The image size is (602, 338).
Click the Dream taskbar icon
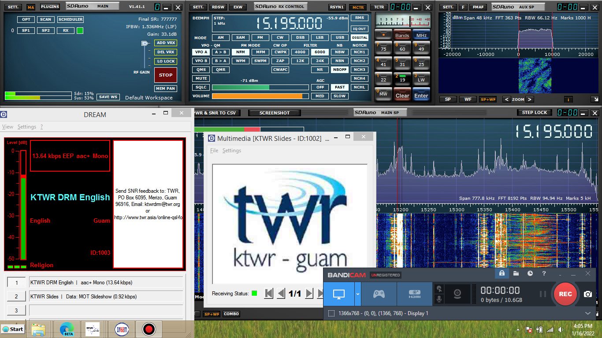click(121, 329)
